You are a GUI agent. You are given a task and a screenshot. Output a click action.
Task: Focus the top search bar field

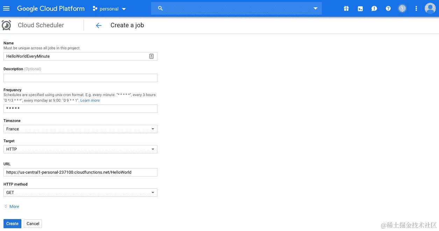(236, 8)
